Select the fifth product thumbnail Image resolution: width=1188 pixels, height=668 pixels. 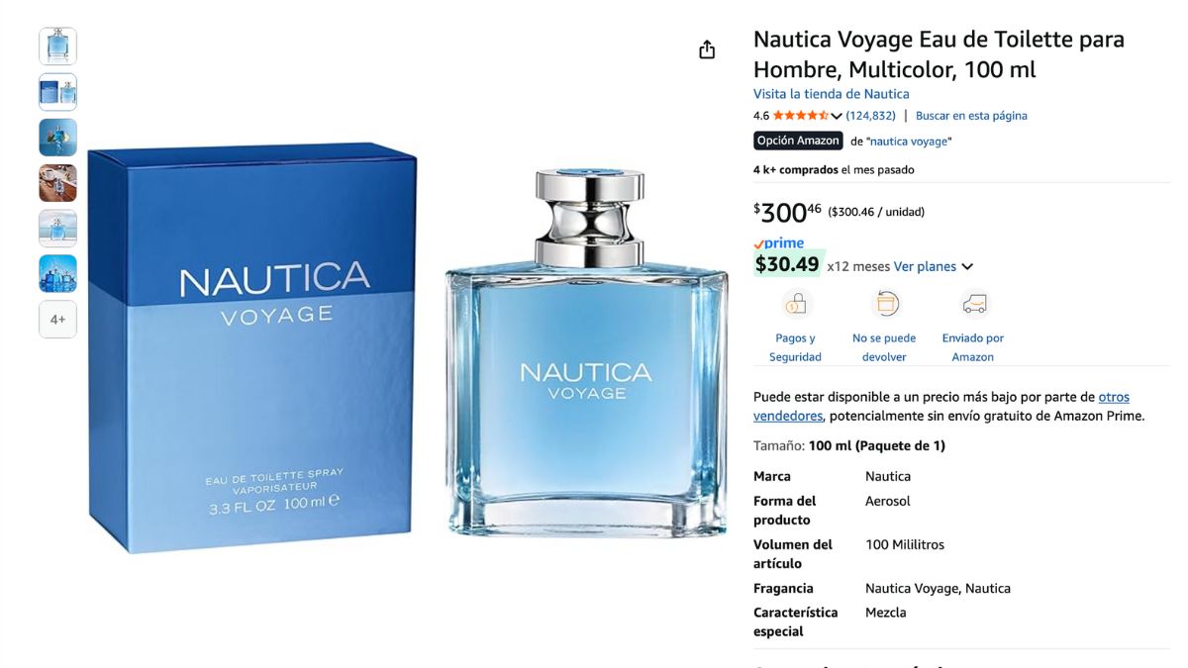pyautogui.click(x=57, y=229)
